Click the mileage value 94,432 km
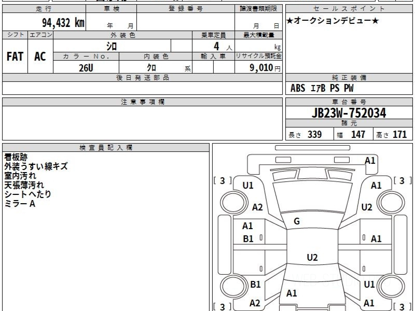Screen dimensions: 415x311 [64, 23]
